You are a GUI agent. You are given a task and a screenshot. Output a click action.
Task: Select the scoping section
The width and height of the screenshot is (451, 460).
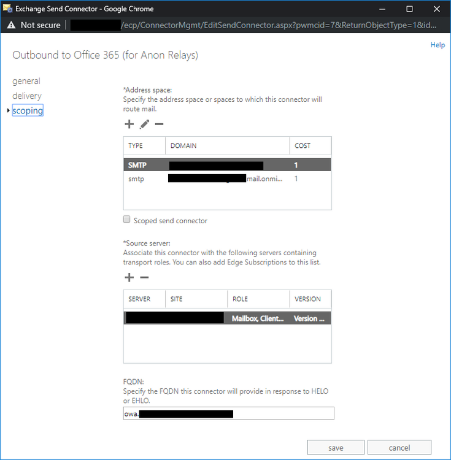28,110
